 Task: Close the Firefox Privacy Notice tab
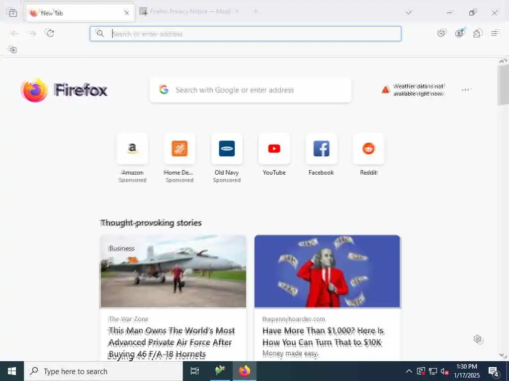237,11
